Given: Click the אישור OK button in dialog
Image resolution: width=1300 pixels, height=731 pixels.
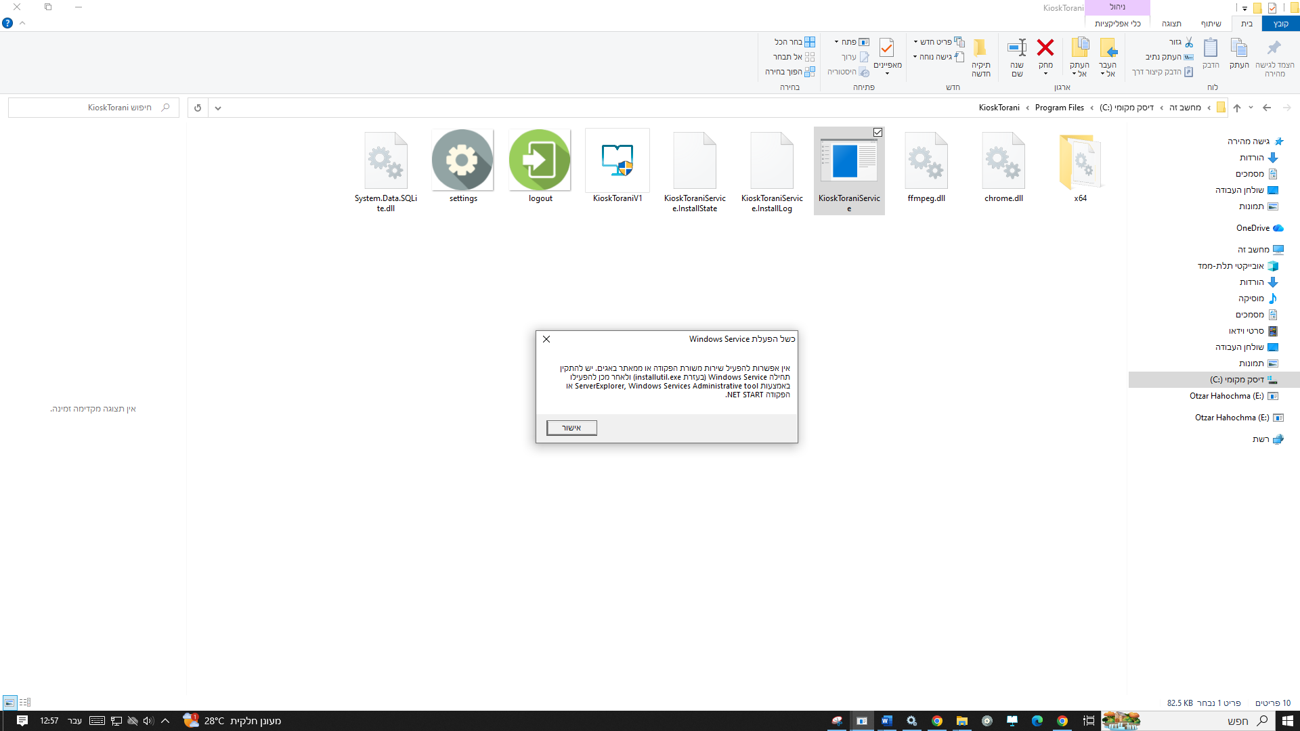Looking at the screenshot, I should (571, 428).
